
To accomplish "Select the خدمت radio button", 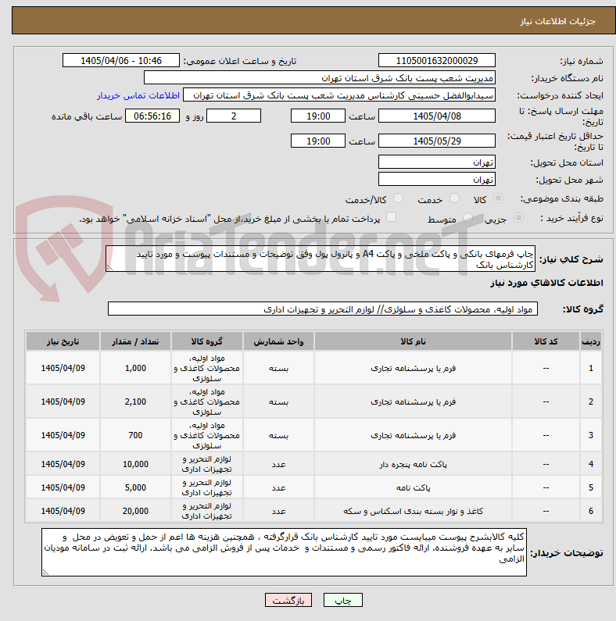I will 455,198.
